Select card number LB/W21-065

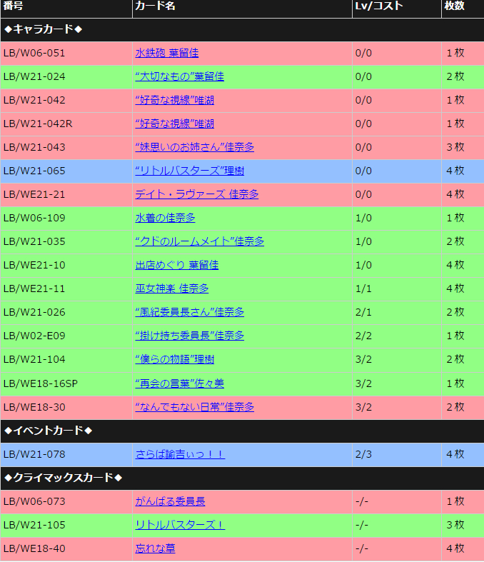coord(34,171)
